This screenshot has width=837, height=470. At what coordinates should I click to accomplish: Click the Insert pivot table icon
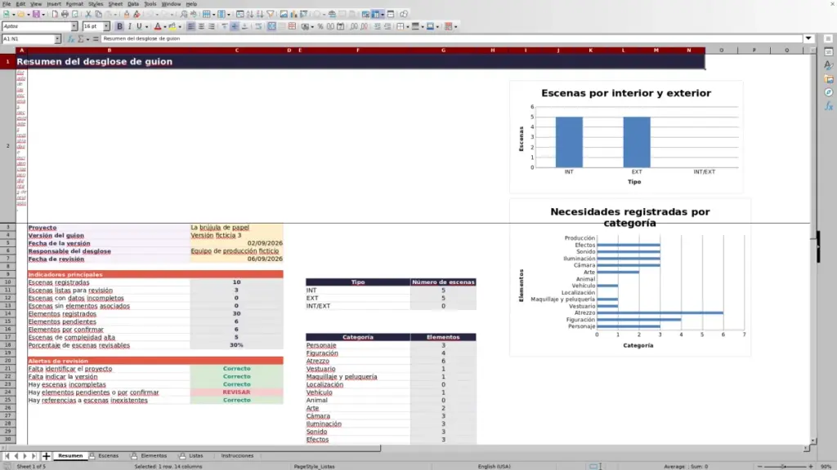(x=304, y=15)
